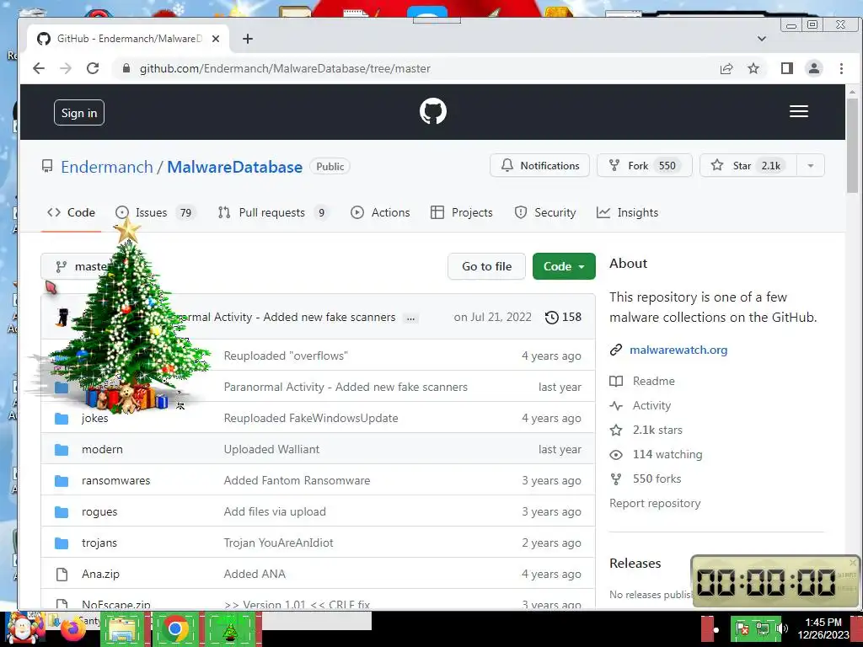Close the GitHub MalwareDatabase tab
Viewport: 863px width, 647px height.
point(216,39)
